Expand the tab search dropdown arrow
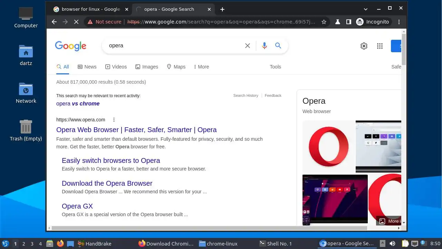The width and height of the screenshot is (442, 249). point(366,9)
